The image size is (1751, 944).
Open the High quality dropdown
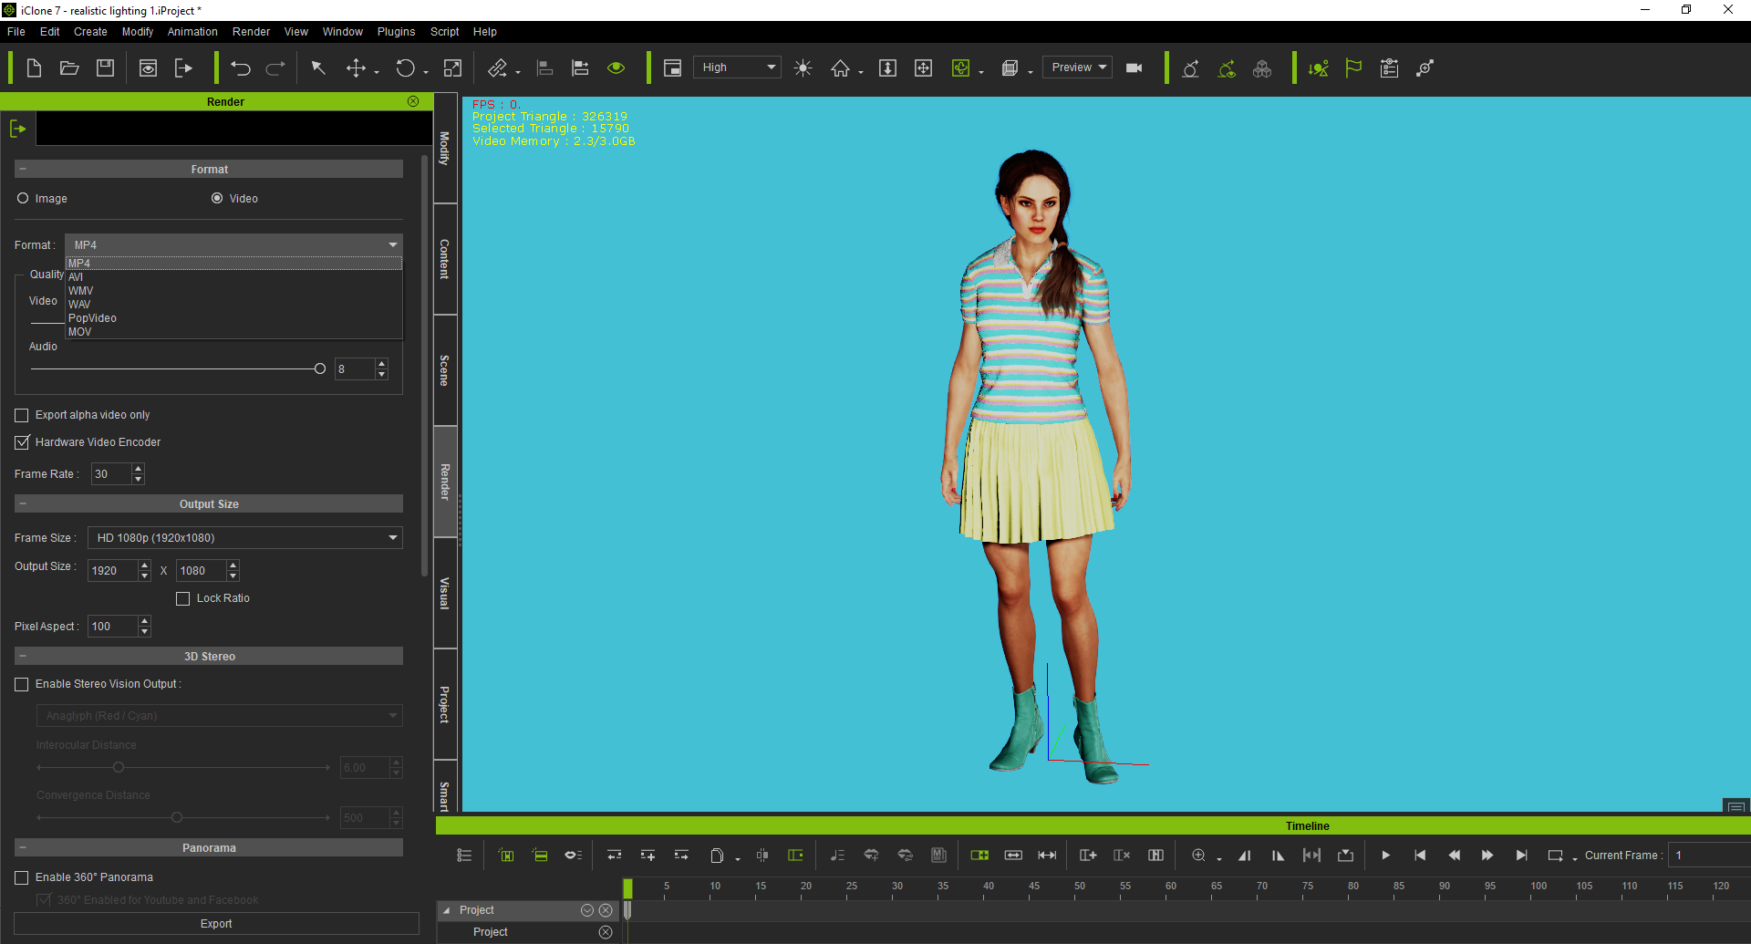[x=737, y=67]
